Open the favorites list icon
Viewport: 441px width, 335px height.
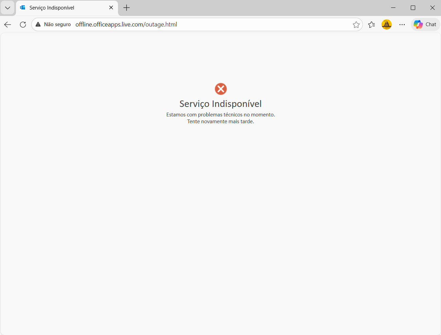click(371, 24)
